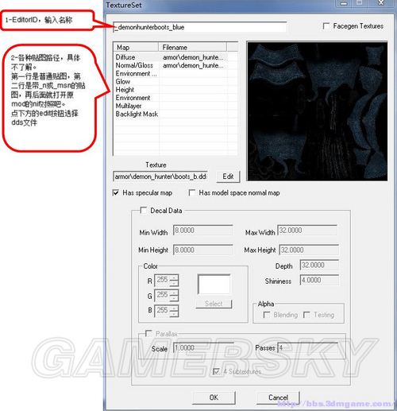Click the EditorID name input field
Image resolution: width=397 pixels, height=411 pixels.
200,27
